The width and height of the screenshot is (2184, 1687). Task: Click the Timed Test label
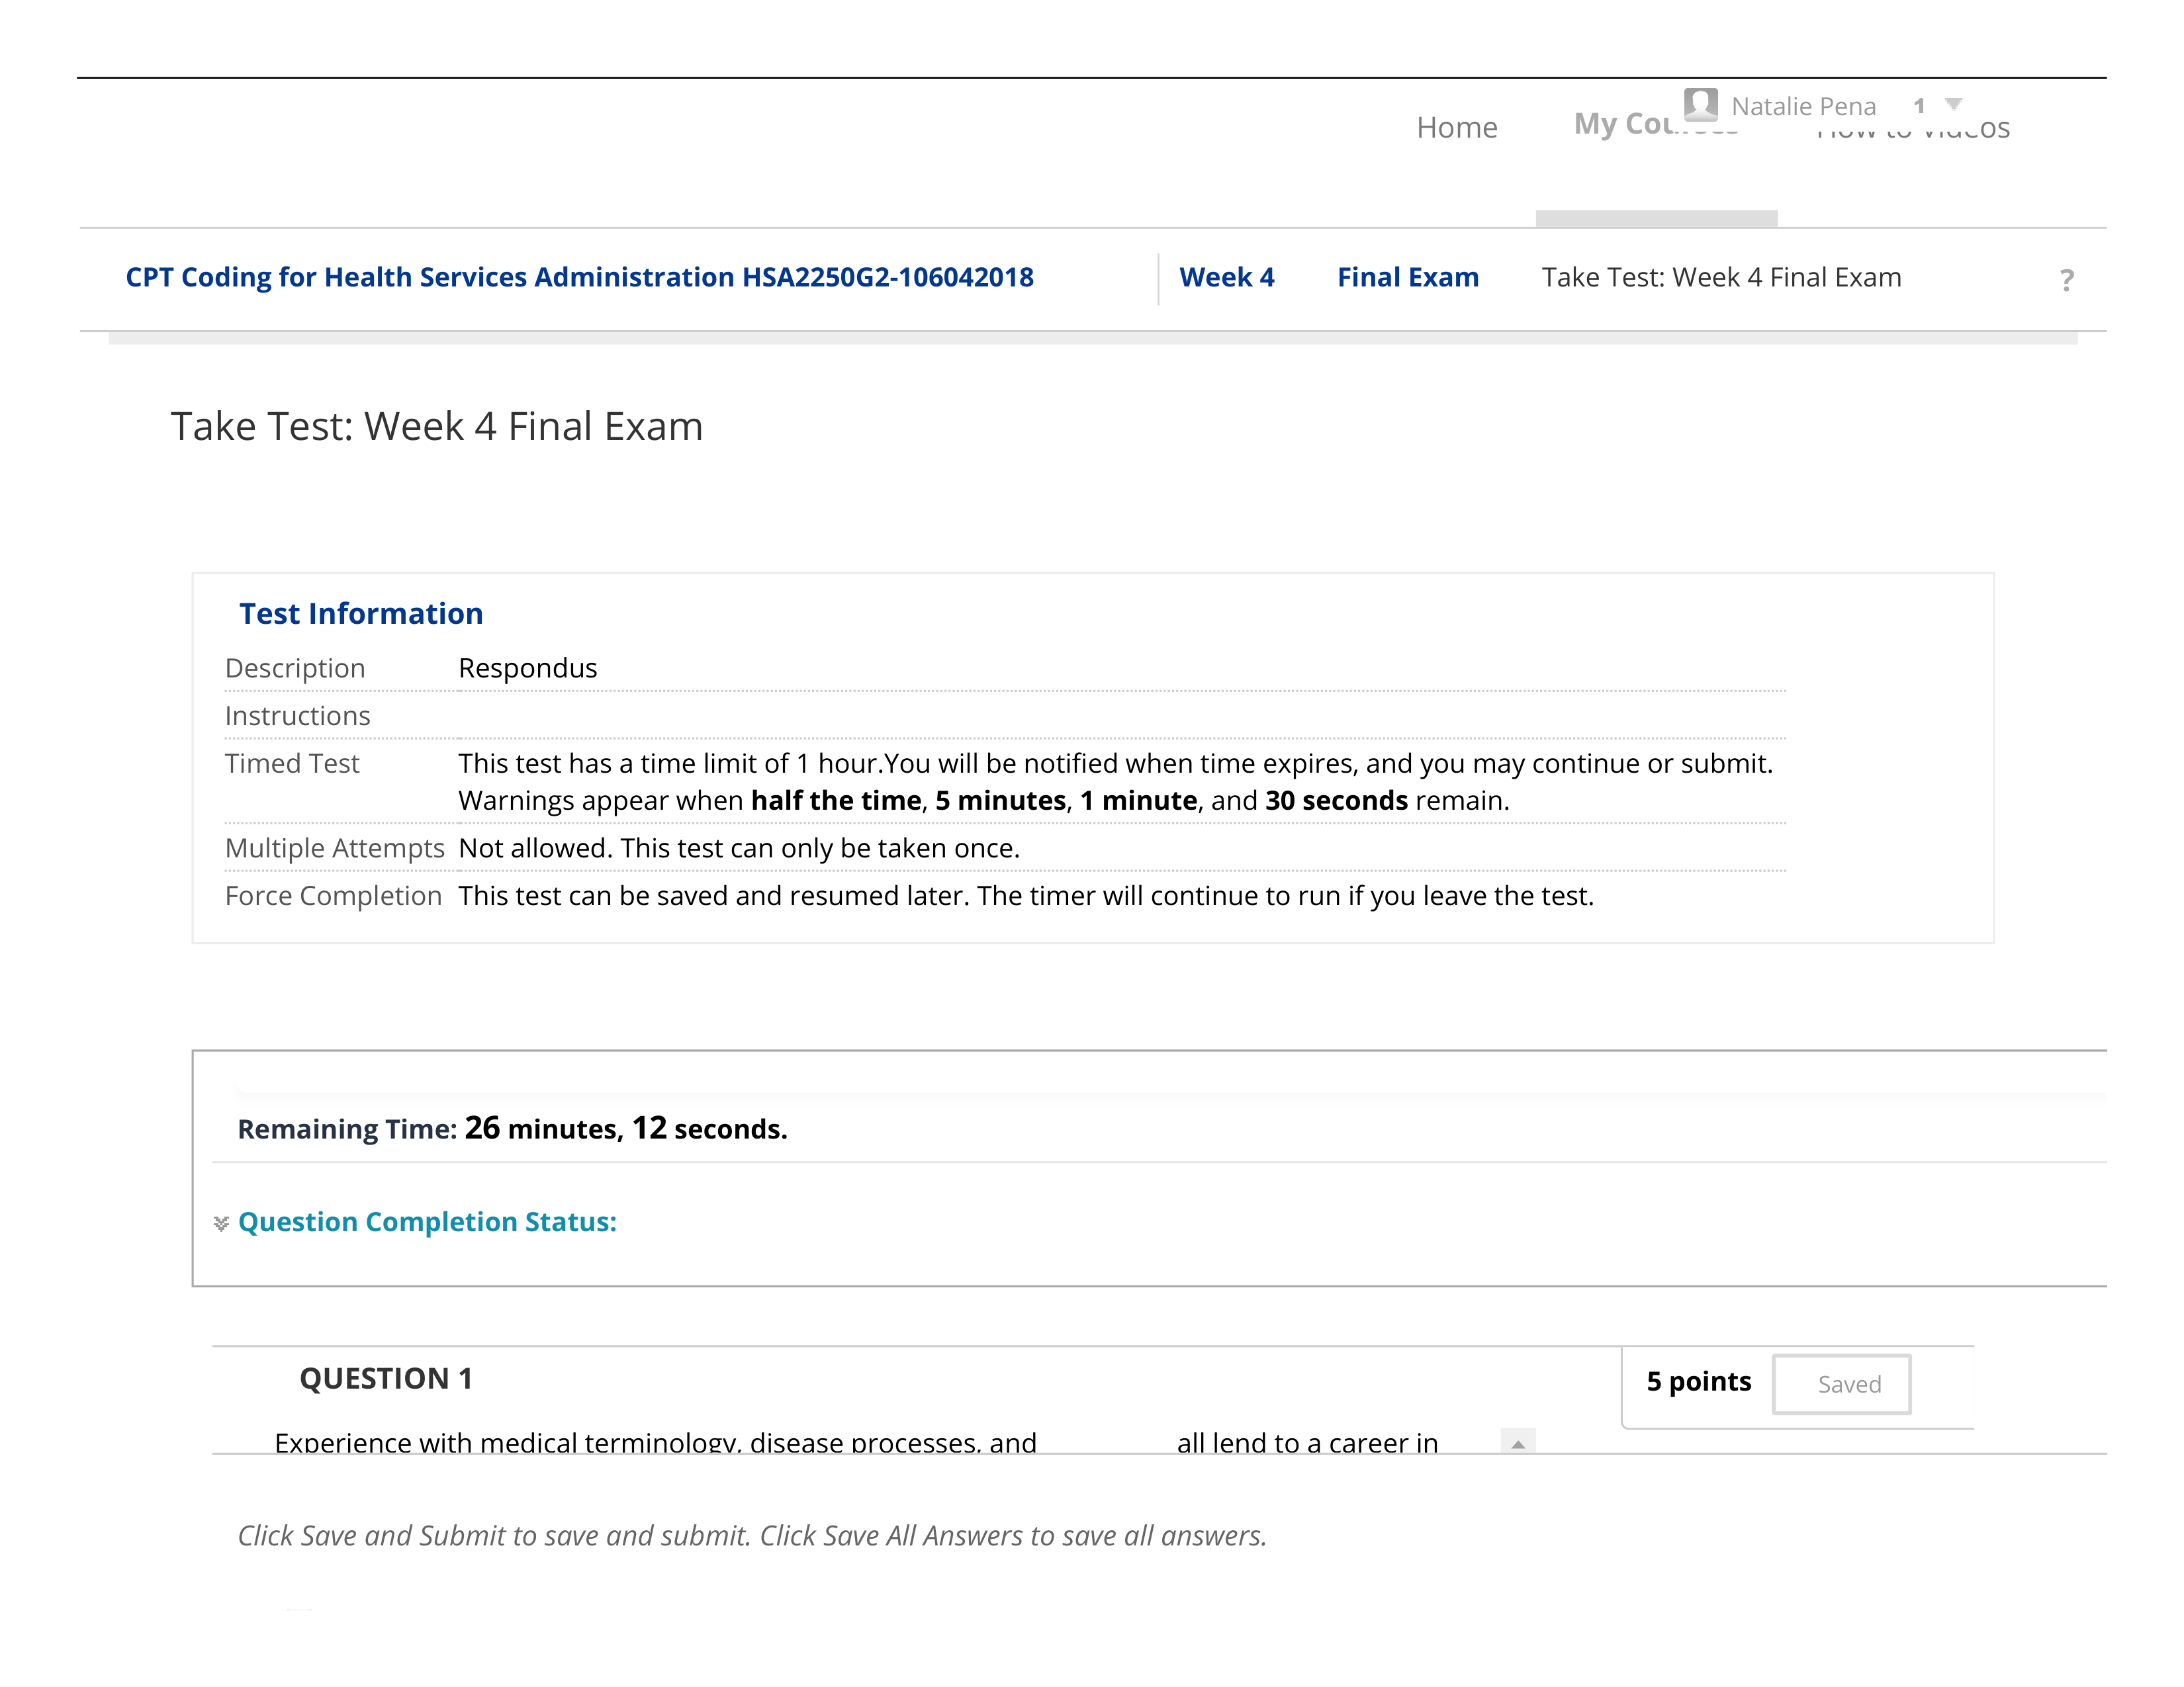pos(292,763)
